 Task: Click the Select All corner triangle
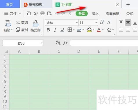(6, 52)
